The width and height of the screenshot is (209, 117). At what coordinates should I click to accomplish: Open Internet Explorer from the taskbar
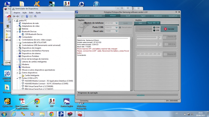[x=14, y=114]
